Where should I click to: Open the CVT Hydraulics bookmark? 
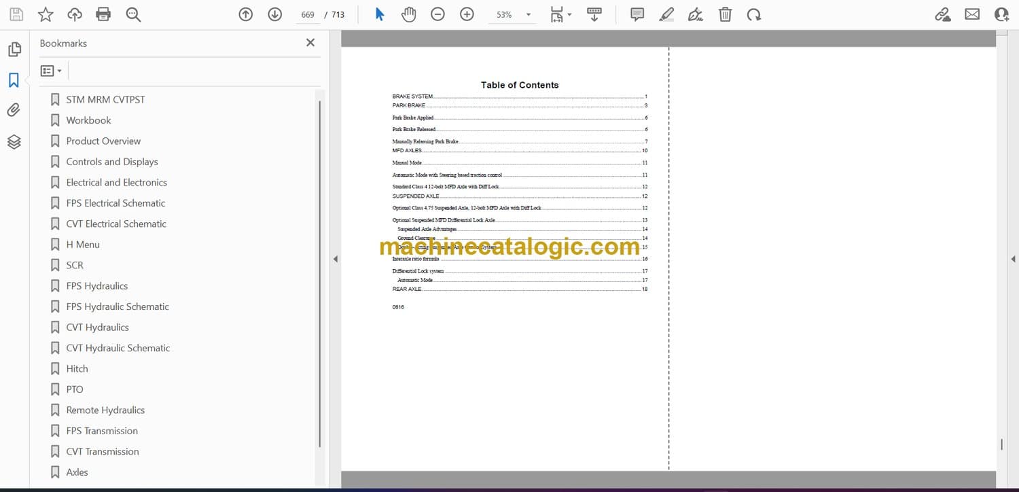97,328
